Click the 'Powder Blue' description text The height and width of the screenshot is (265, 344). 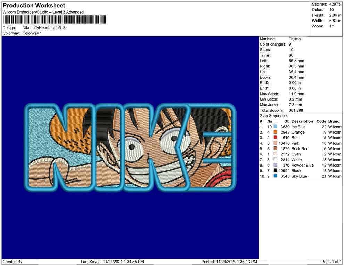[302, 165]
